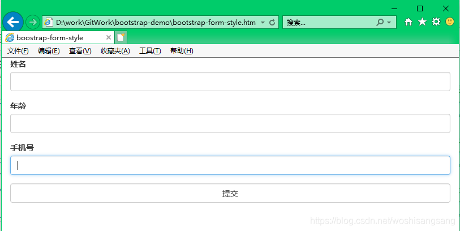The image size is (460, 231).
Task: Maximize the browser window
Action: (x=420, y=8)
